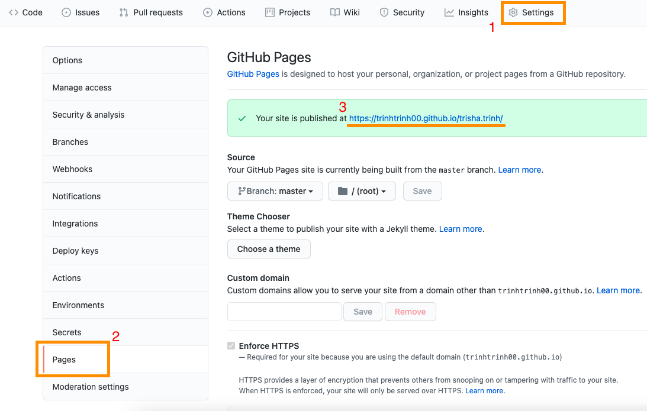Open the Wiki tab
The image size is (647, 411).
coord(345,12)
